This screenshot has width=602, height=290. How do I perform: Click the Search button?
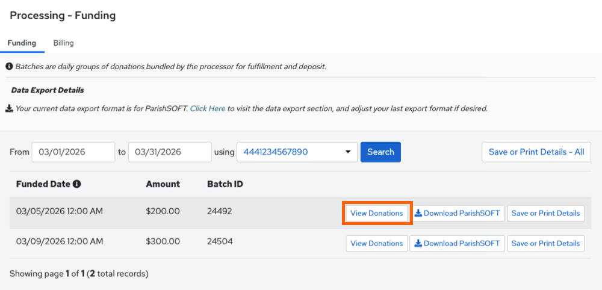click(380, 152)
